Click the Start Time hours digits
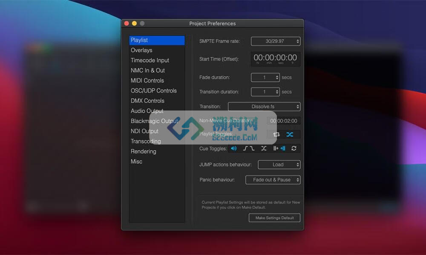426x255 pixels. pyautogui.click(x=258, y=57)
